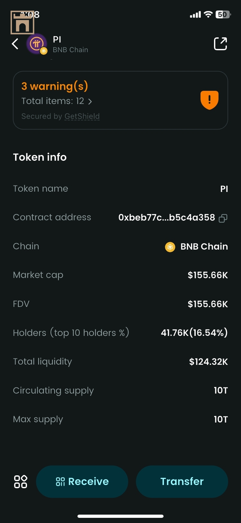Tap the castle overlay icon
This screenshot has height=523, width=241.
(22, 23)
